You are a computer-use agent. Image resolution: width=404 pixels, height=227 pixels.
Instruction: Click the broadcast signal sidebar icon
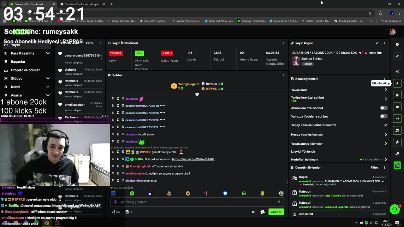tap(397, 119)
